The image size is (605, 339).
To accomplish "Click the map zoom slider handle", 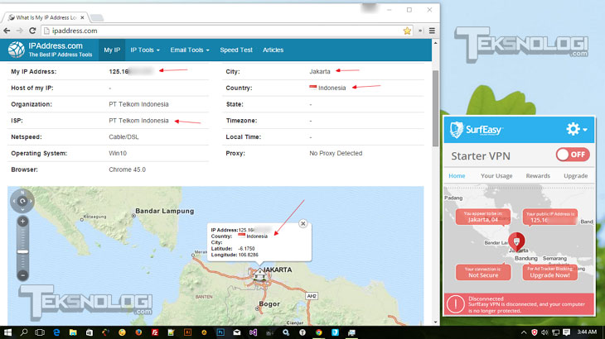I will [x=22, y=251].
